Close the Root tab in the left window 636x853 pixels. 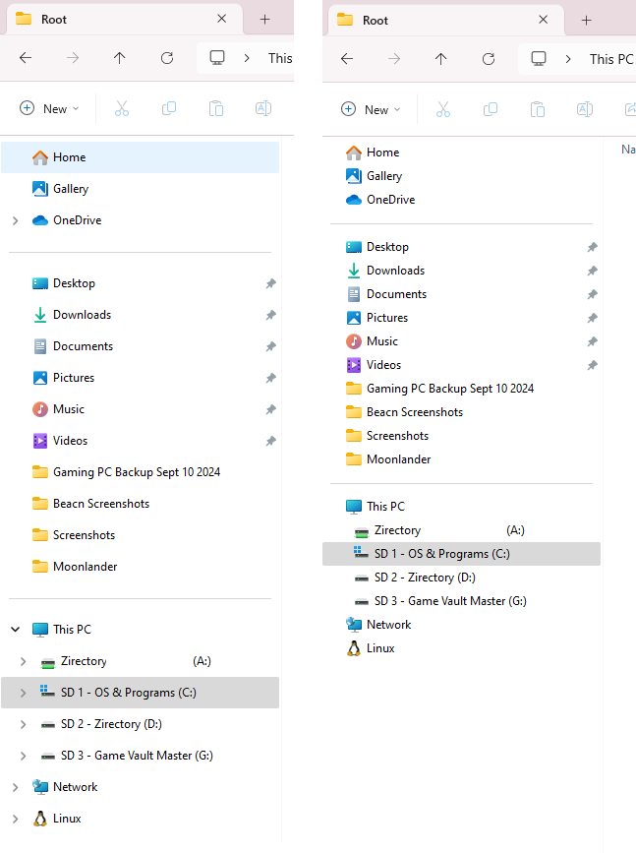click(222, 19)
